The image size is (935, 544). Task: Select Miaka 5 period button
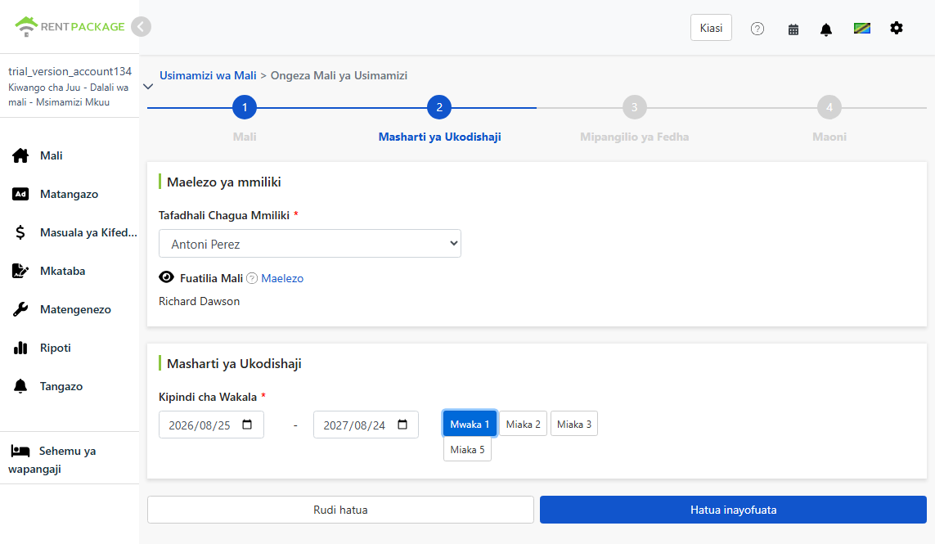[x=468, y=450]
